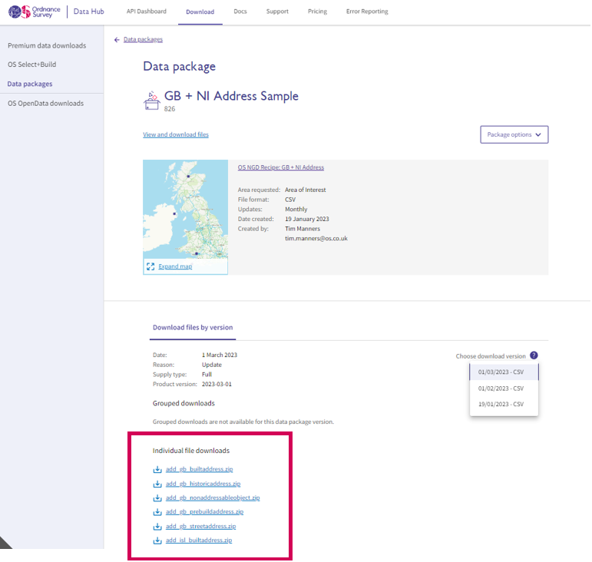
Task: Click the expand map arrows icon
Action: tap(150, 266)
